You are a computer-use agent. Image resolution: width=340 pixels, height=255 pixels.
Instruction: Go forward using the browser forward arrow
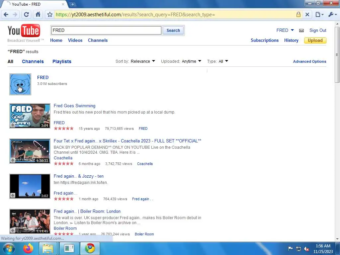click(15, 15)
